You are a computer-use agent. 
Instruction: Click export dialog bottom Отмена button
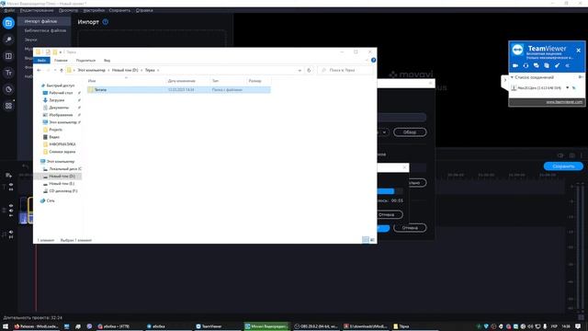(410, 228)
